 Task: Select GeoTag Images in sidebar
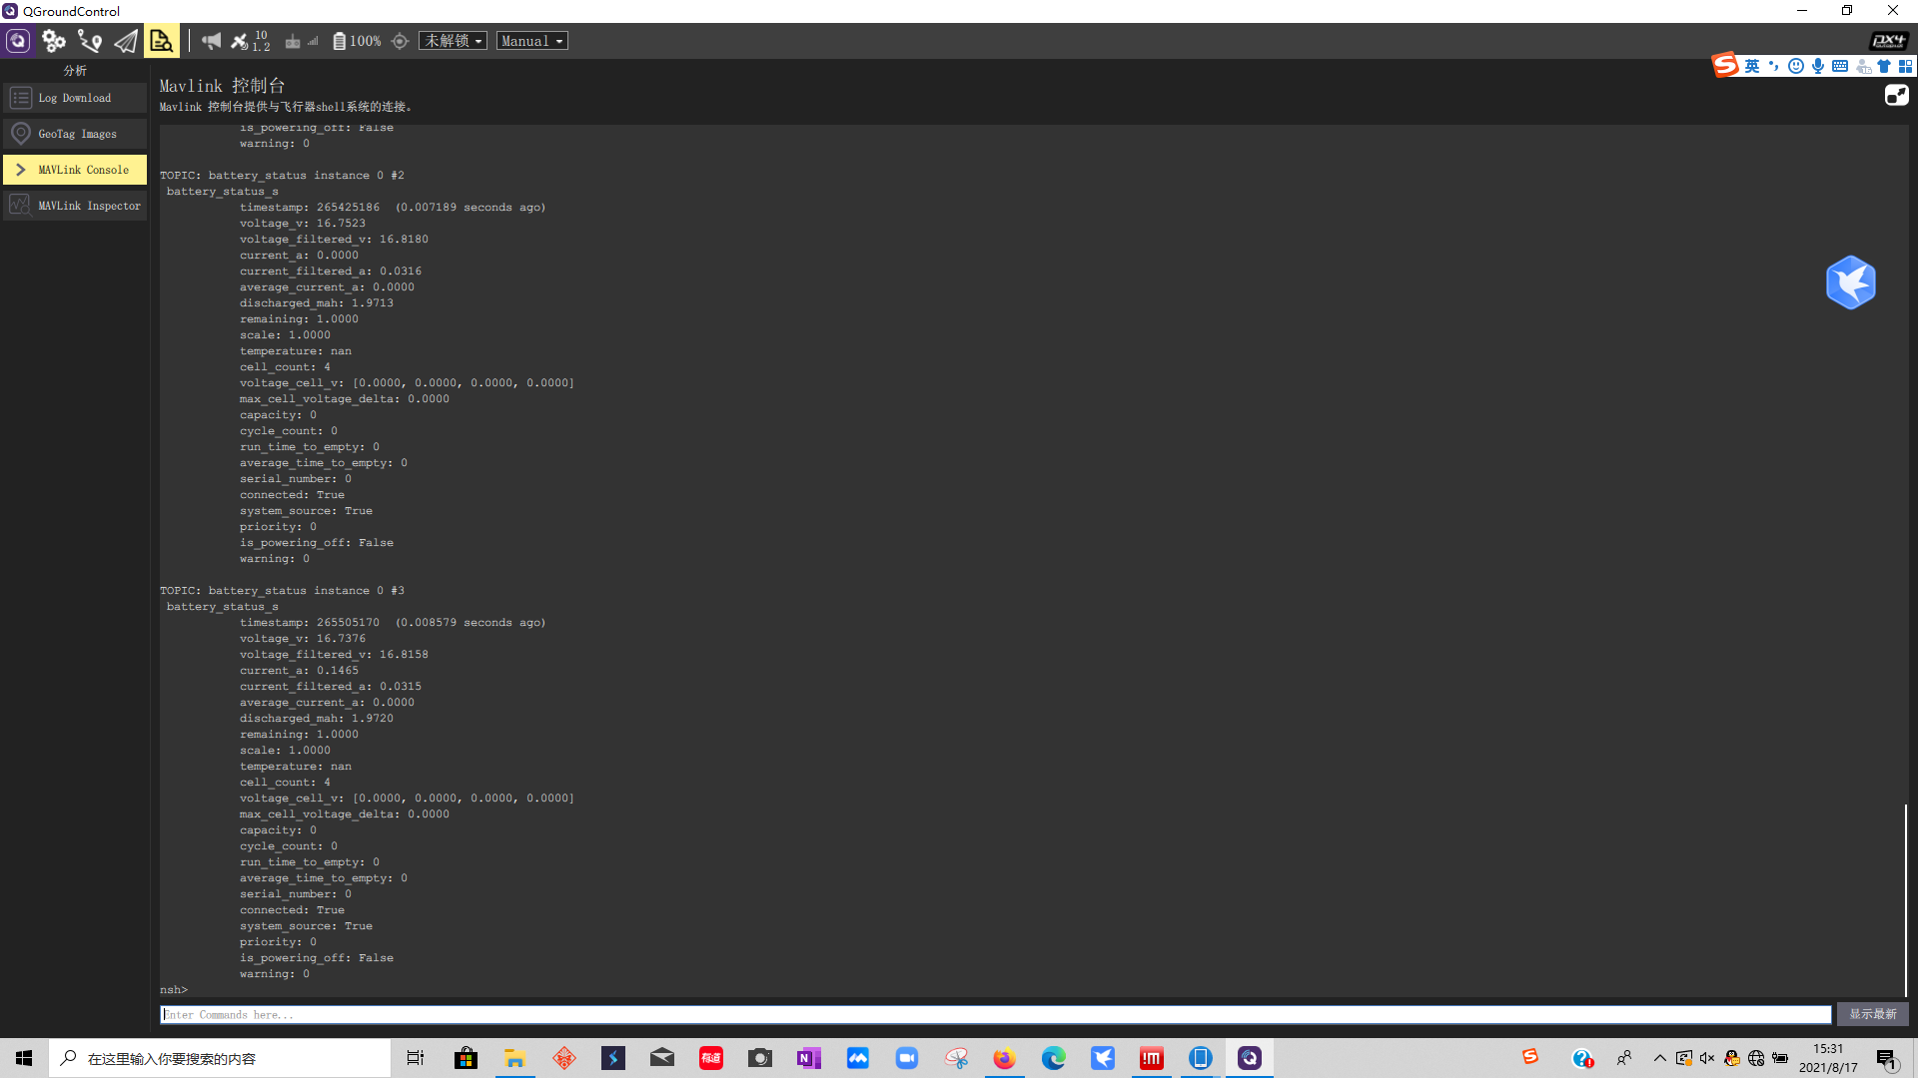pyautogui.click(x=75, y=134)
